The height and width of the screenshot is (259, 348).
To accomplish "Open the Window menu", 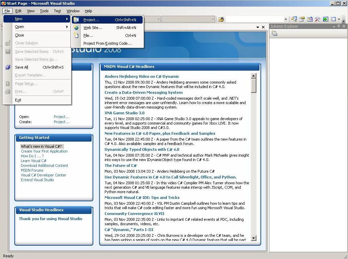I will pyautogui.click(x=73, y=11).
